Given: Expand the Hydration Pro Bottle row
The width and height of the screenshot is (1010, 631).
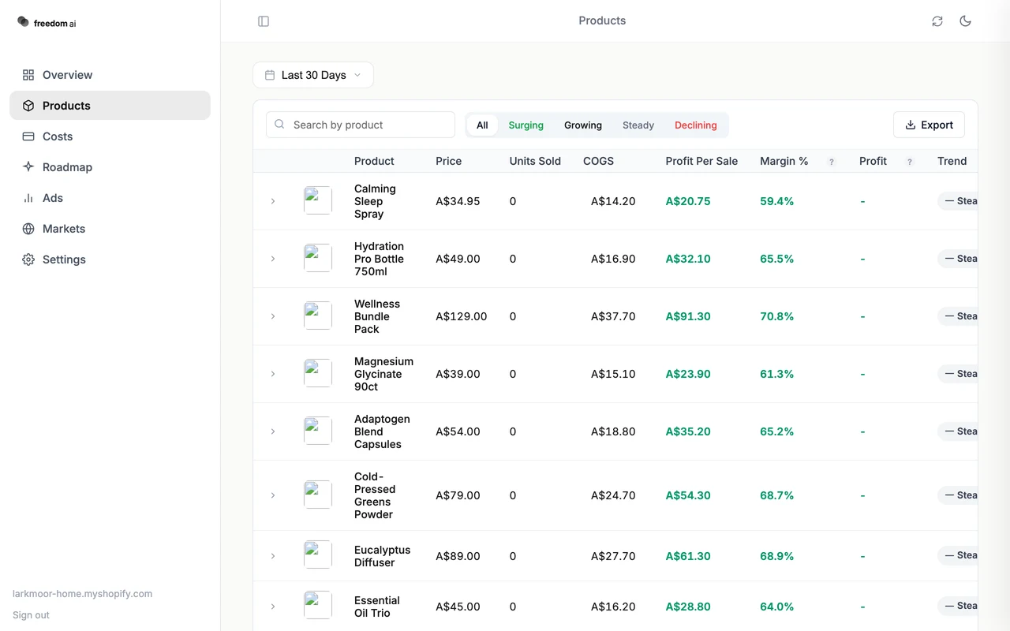Looking at the screenshot, I should [273, 259].
